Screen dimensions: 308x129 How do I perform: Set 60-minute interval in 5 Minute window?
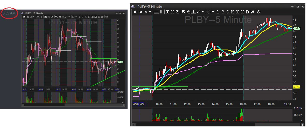point(242,12)
